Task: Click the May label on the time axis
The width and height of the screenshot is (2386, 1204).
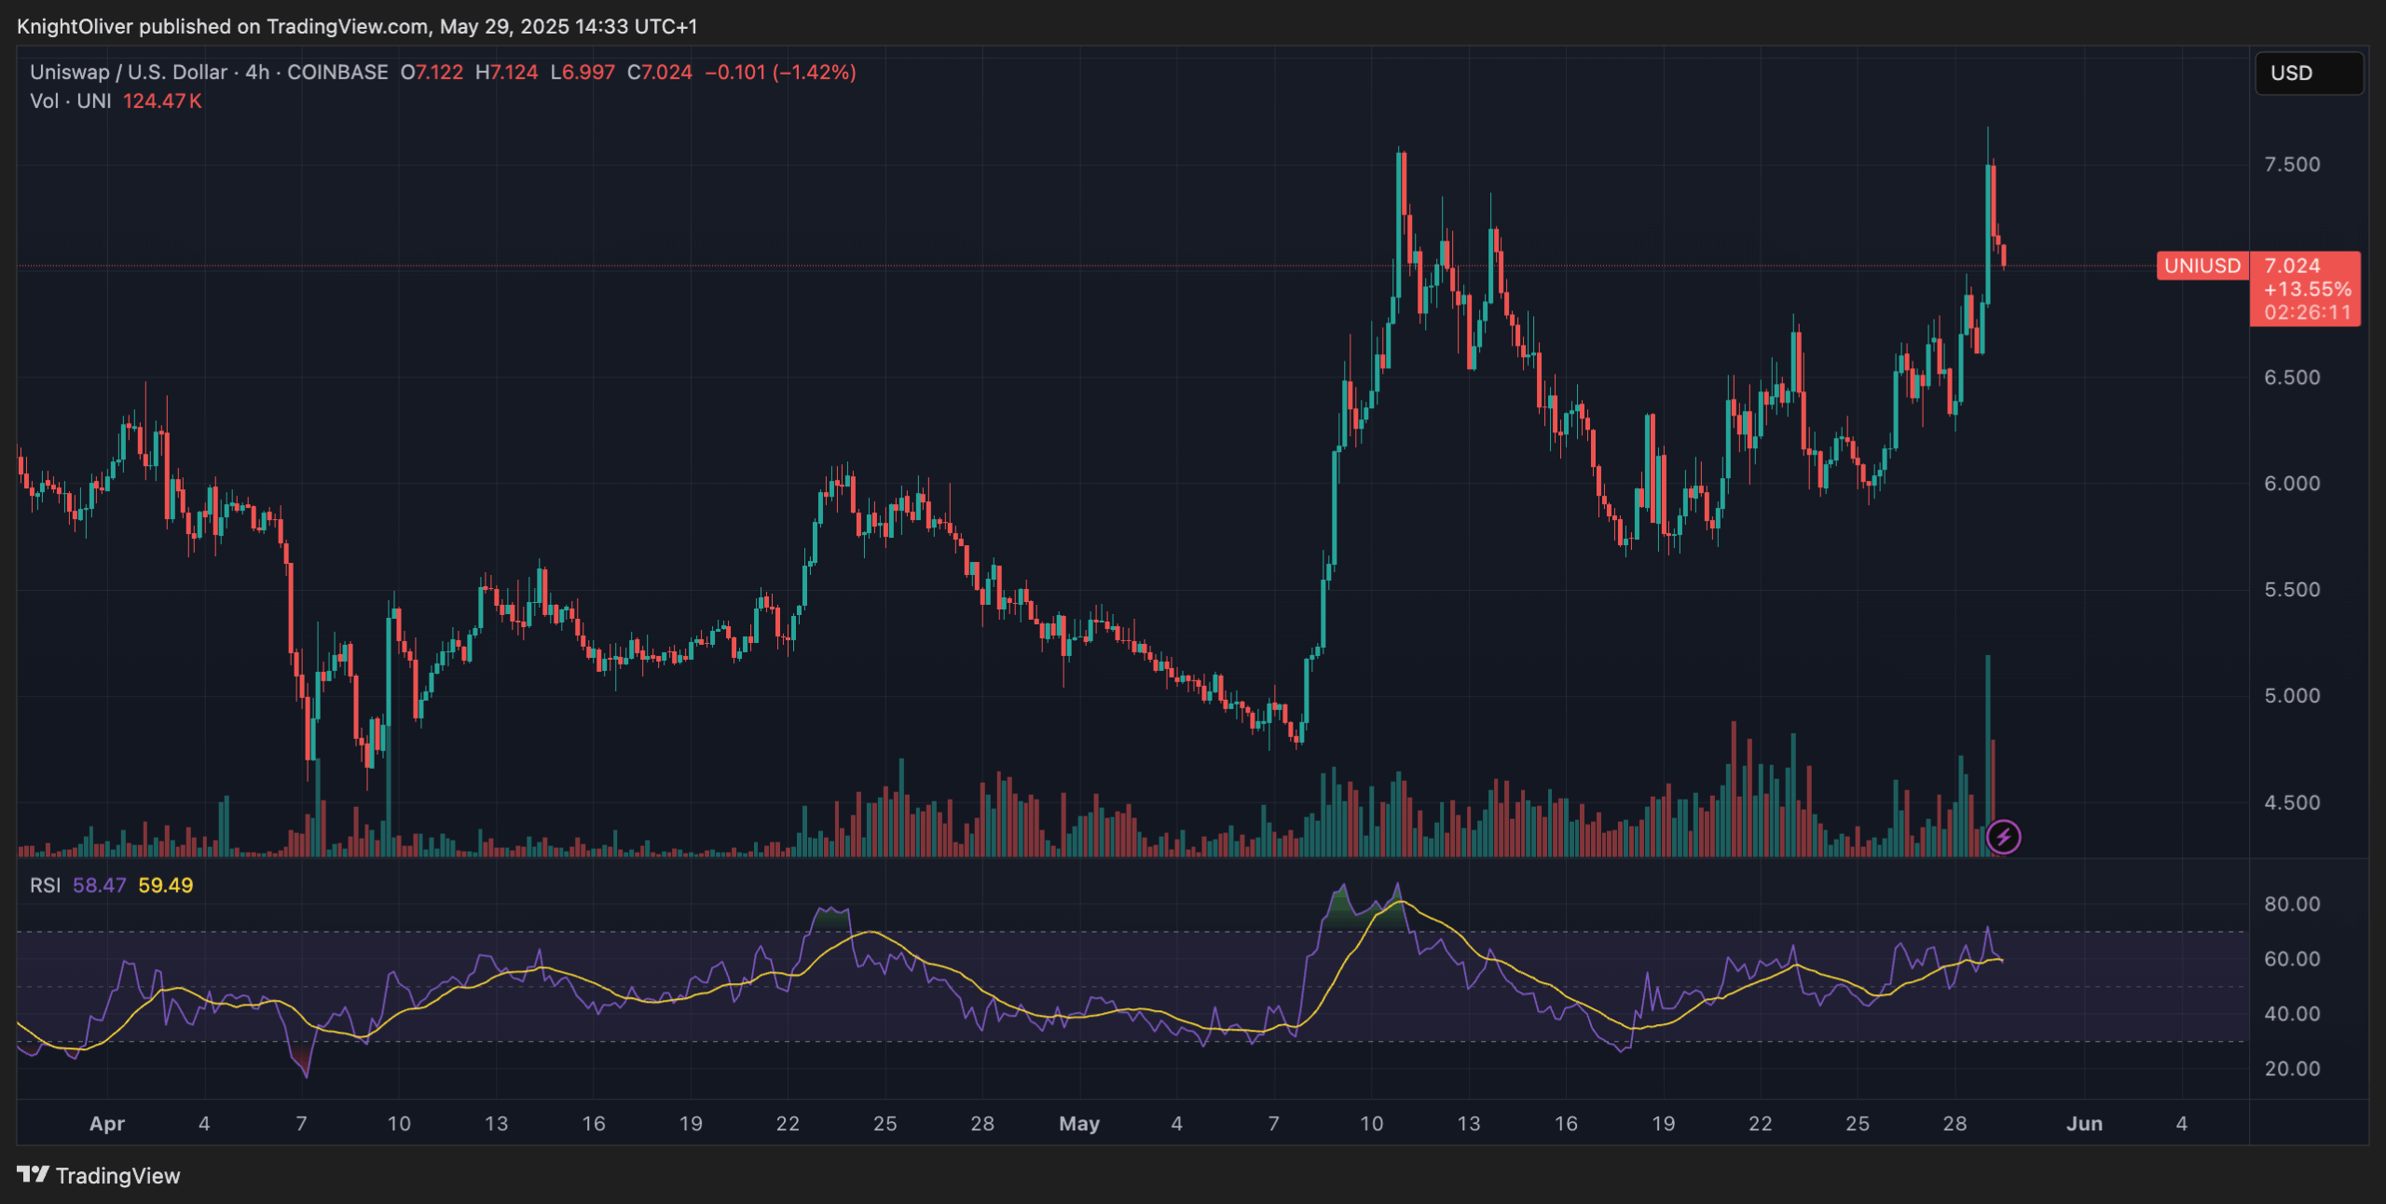Action: tap(1079, 1124)
